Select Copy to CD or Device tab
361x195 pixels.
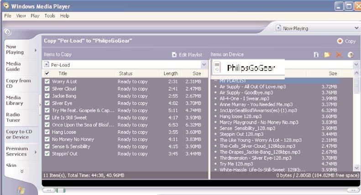pyautogui.click(x=21, y=135)
